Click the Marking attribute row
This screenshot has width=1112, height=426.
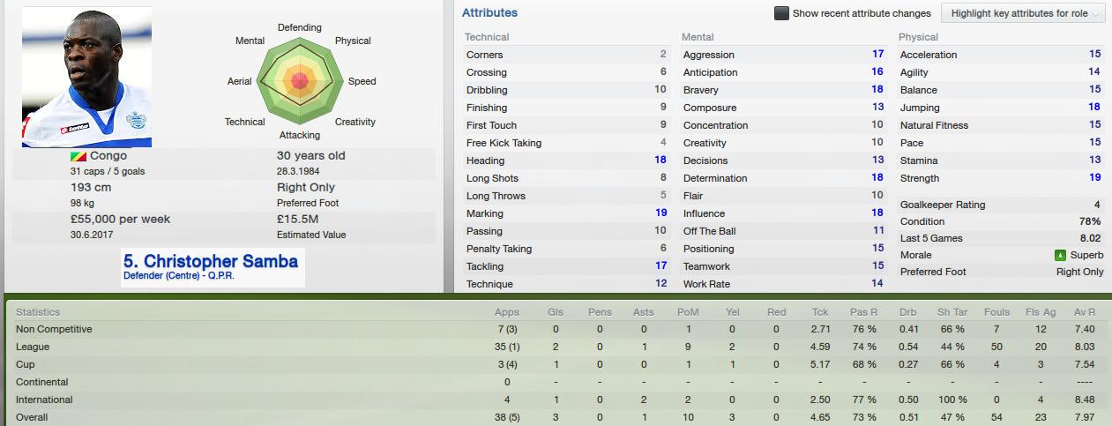click(566, 213)
